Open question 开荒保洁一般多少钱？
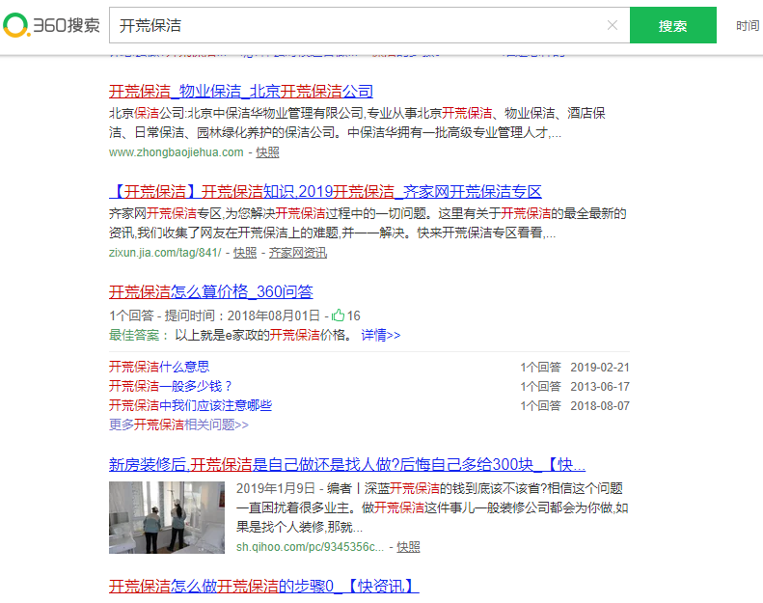This screenshot has height=603, width=763. (171, 386)
